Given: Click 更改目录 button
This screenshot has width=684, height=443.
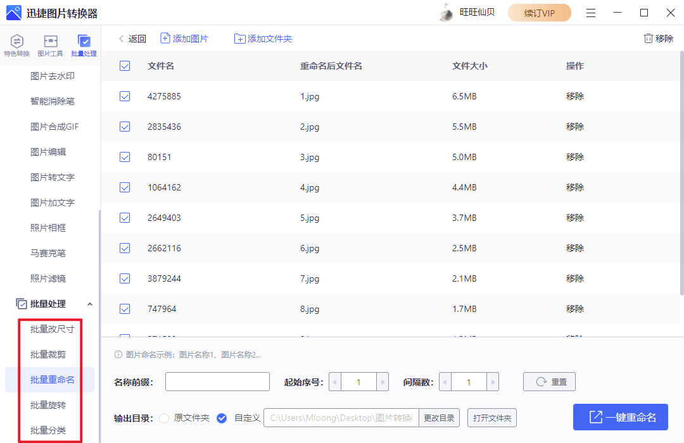Looking at the screenshot, I should pyautogui.click(x=439, y=418).
